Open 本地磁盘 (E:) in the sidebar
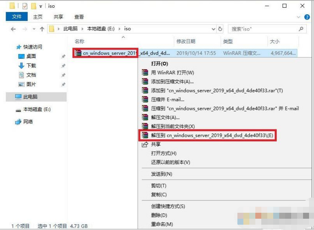The image size is (314, 230). coord(37,109)
